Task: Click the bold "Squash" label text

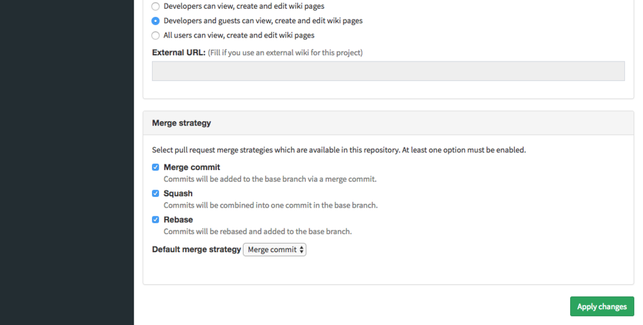Action: click(178, 194)
